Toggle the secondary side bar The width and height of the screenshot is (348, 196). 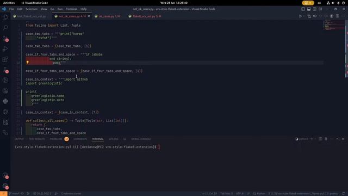[314, 9]
